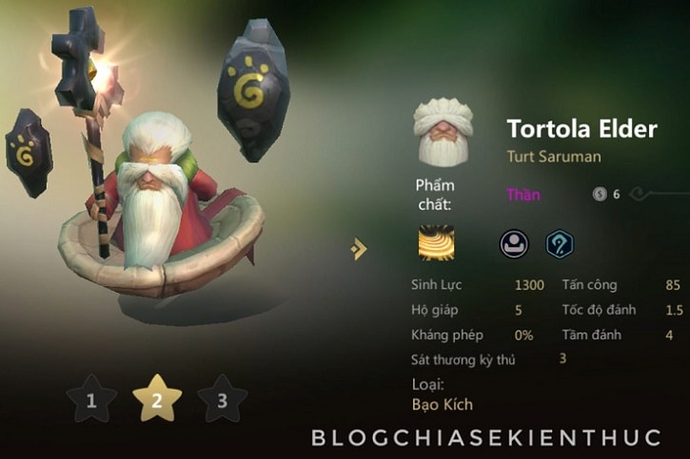Screen dimensions: 690x459
Task: Click the Turt Saruman subtitle text
Action: pos(554,157)
